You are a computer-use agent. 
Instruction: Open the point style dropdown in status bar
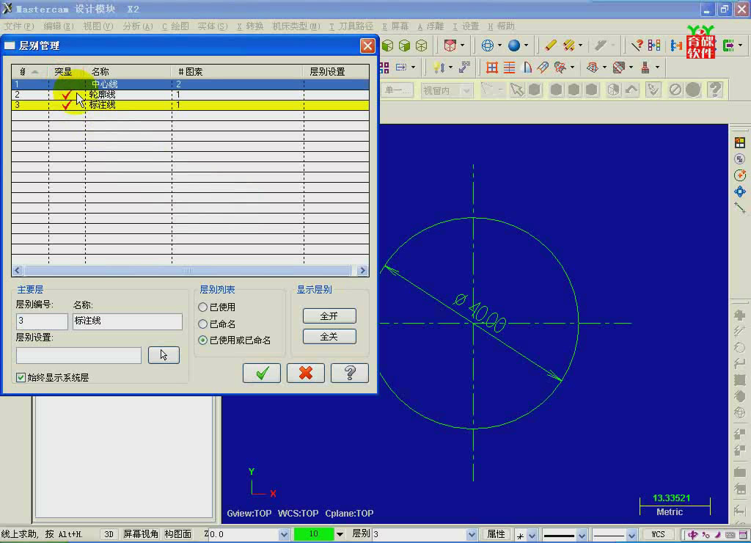(532, 535)
